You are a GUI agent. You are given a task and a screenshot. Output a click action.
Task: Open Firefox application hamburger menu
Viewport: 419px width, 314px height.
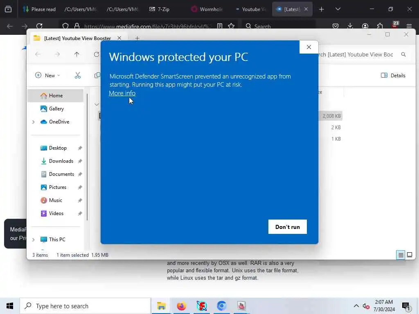pos(409,26)
